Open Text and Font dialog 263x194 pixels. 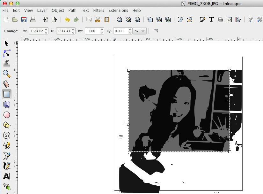(211, 19)
